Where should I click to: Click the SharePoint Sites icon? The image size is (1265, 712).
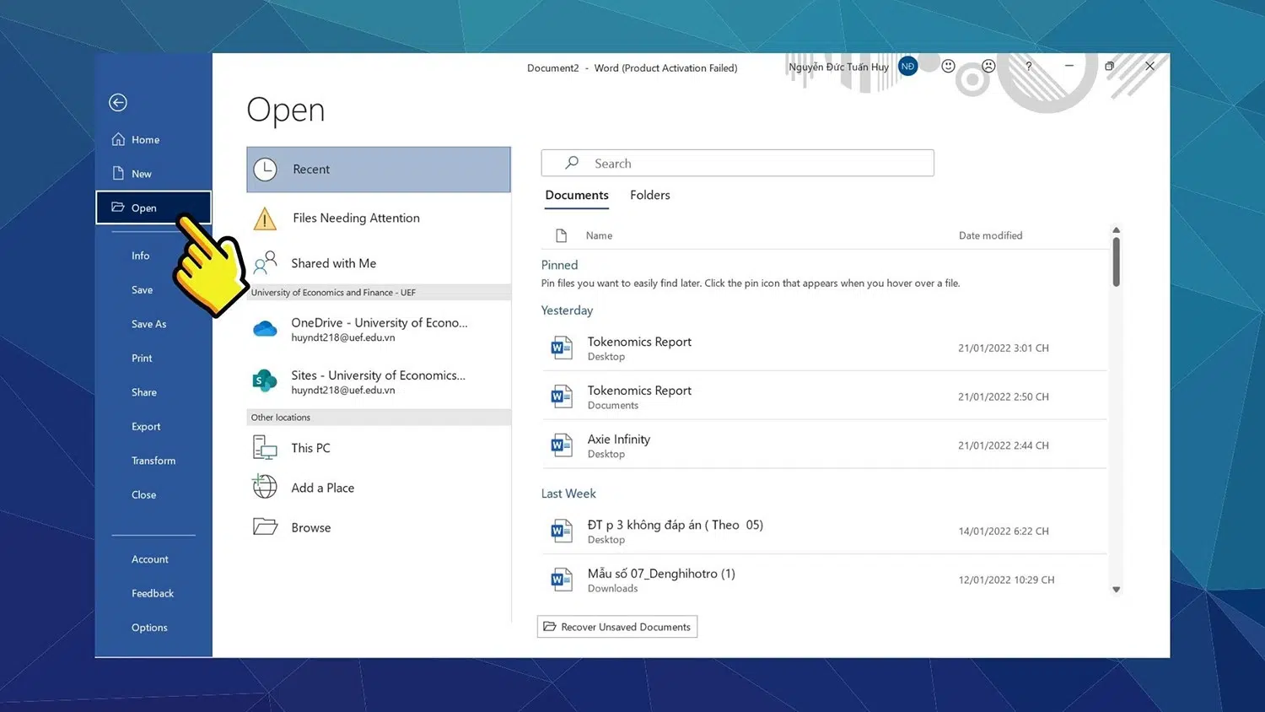(265, 381)
